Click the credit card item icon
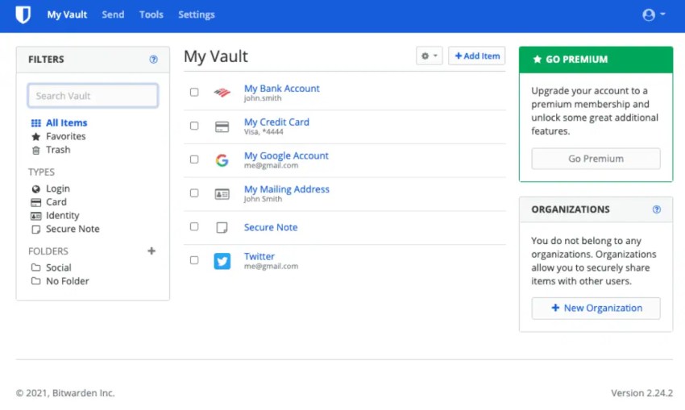This screenshot has height=410, width=685. 222,126
